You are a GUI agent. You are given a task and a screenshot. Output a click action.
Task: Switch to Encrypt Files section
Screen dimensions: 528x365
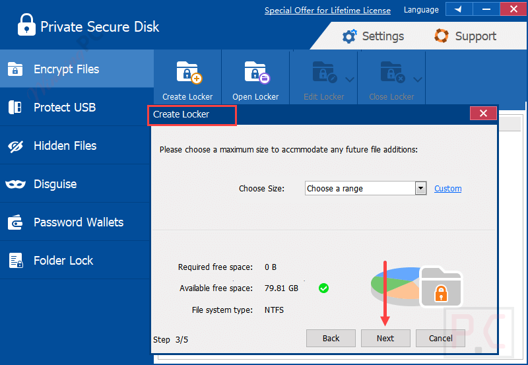tap(77, 69)
